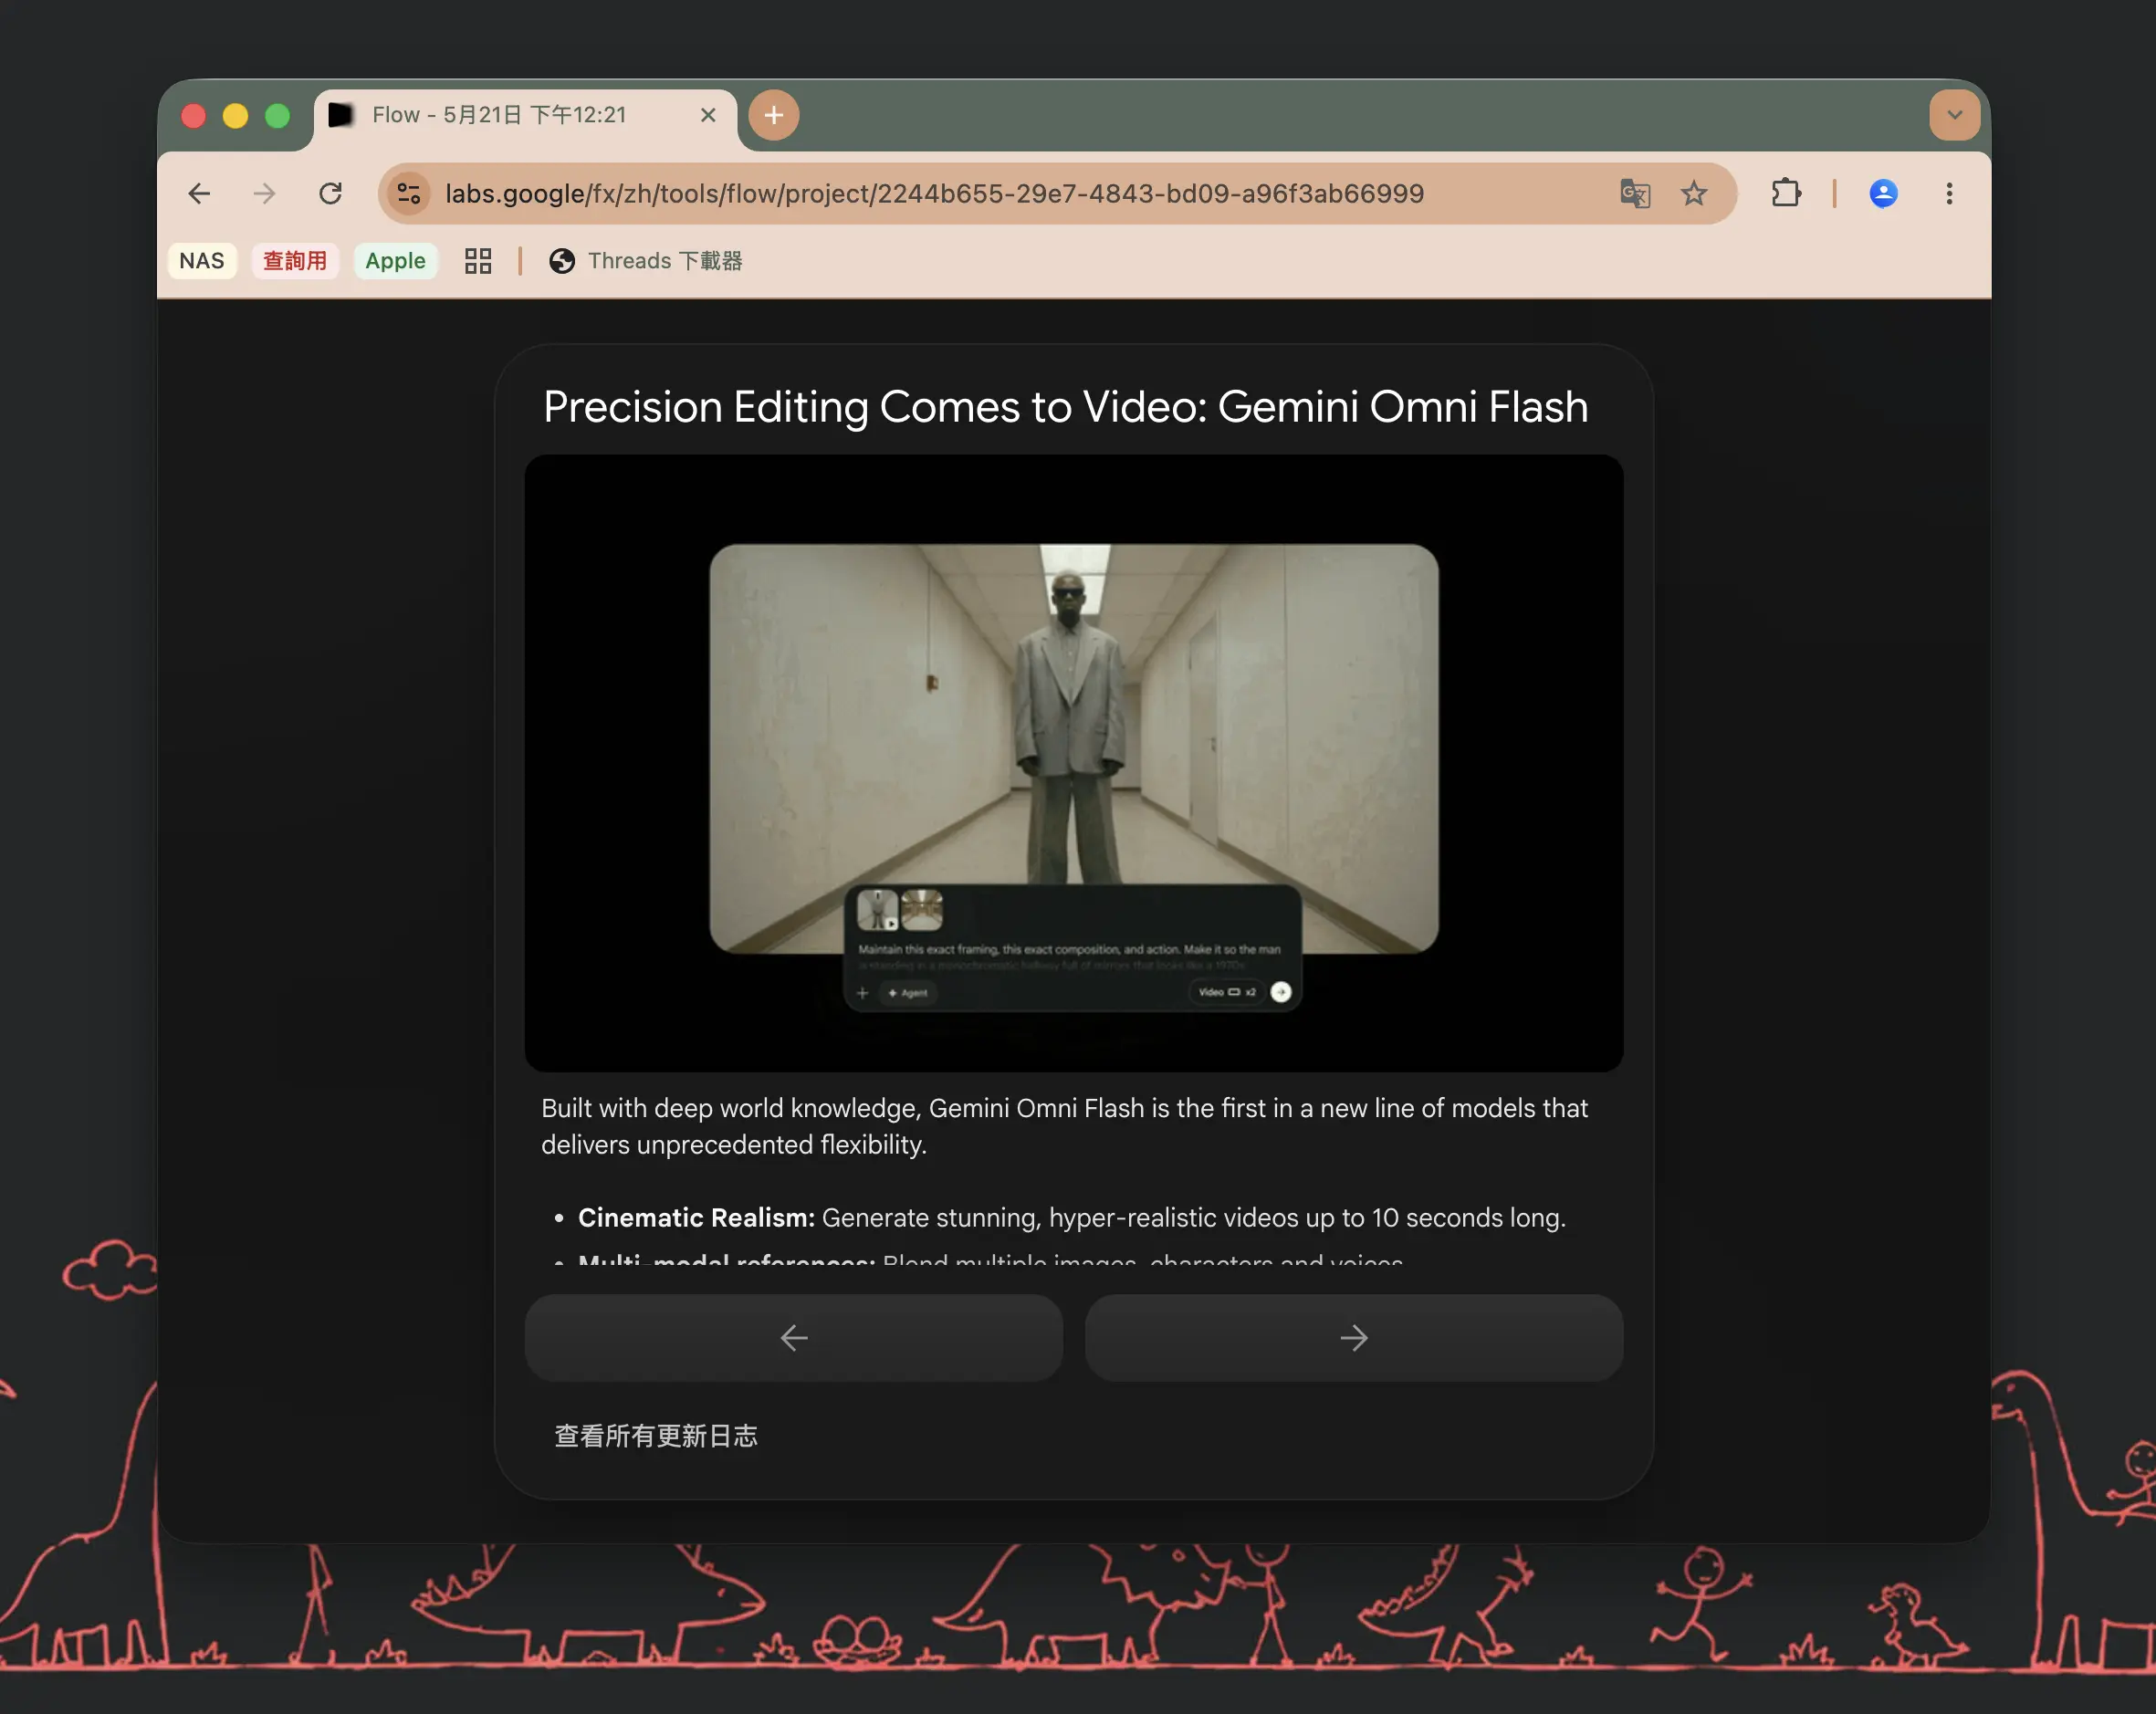
Task: Open the Apple bookmark folder
Action: pyautogui.click(x=395, y=261)
